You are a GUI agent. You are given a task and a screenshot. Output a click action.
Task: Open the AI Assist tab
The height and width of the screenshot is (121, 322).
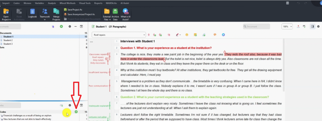click(x=125, y=3)
